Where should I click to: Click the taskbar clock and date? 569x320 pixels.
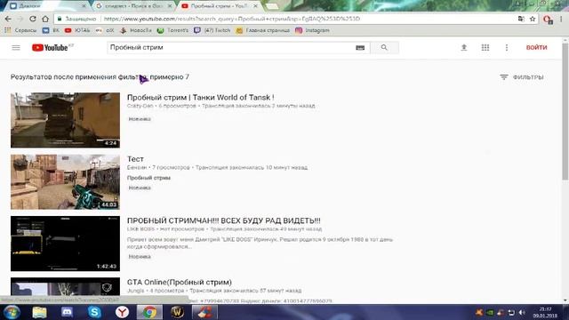[545, 312]
